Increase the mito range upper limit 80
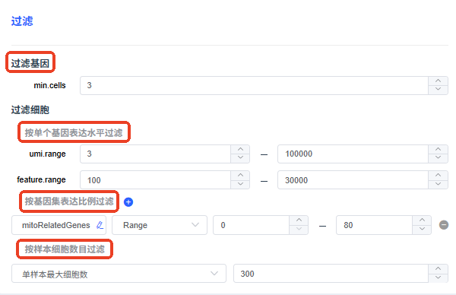This screenshot has height=295, width=456. point(422,220)
